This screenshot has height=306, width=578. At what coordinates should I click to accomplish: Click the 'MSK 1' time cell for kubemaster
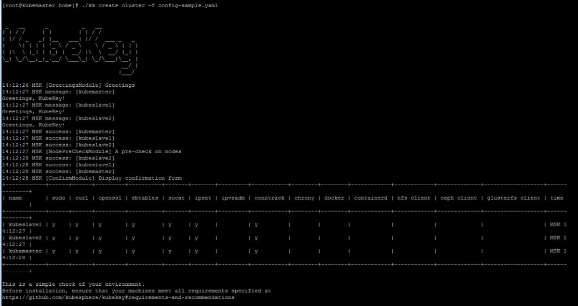pyautogui.click(x=558, y=251)
